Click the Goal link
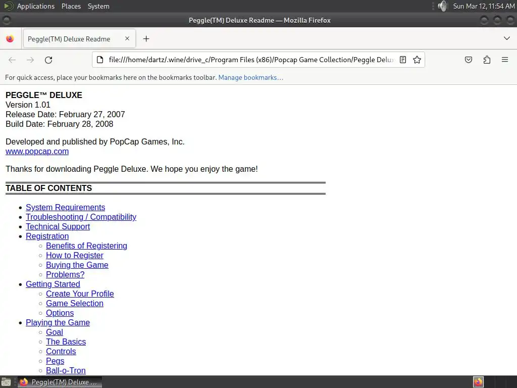 click(55, 332)
